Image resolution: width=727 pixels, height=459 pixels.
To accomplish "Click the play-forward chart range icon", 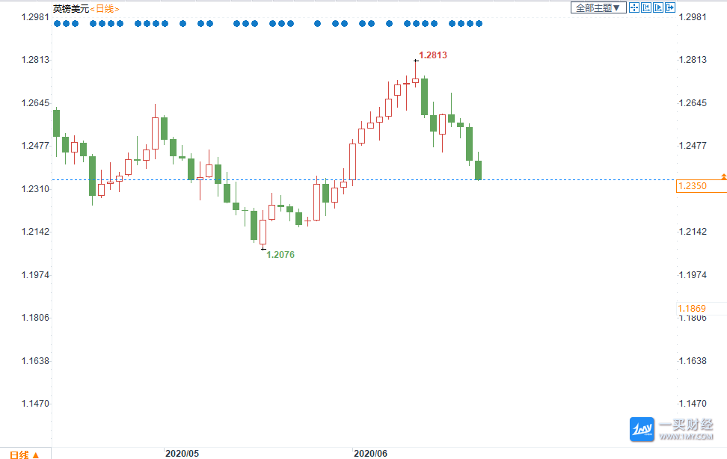I will point(658,7).
